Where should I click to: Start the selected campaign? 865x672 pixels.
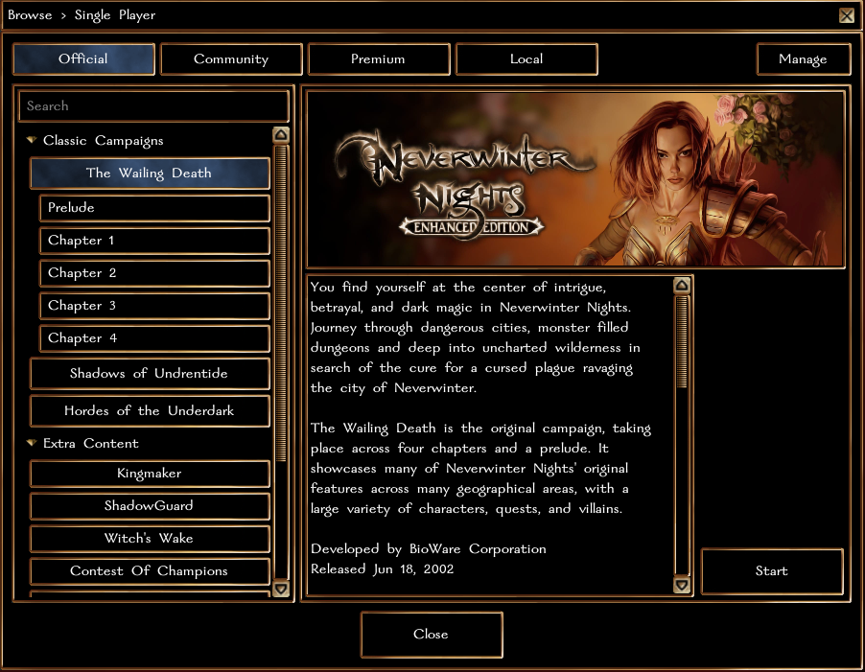[772, 571]
